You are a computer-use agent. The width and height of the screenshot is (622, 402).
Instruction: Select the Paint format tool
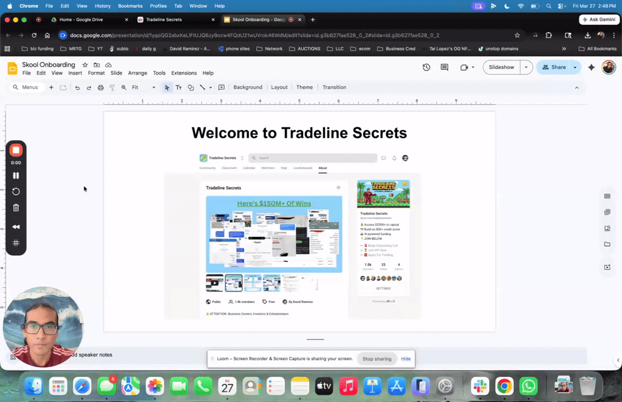click(x=112, y=87)
